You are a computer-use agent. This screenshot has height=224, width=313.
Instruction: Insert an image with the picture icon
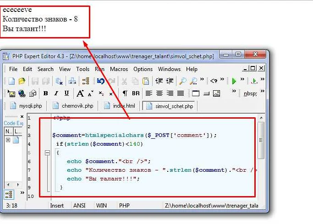[11, 93]
